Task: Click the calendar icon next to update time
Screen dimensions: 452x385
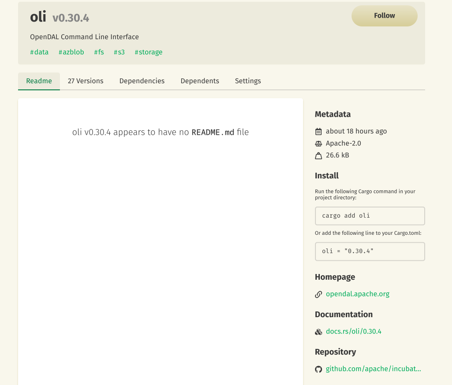Action: (319, 131)
